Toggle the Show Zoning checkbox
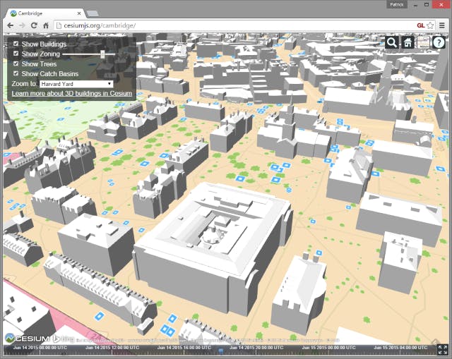Image resolution: width=452 pixels, height=359 pixels. (x=16, y=54)
